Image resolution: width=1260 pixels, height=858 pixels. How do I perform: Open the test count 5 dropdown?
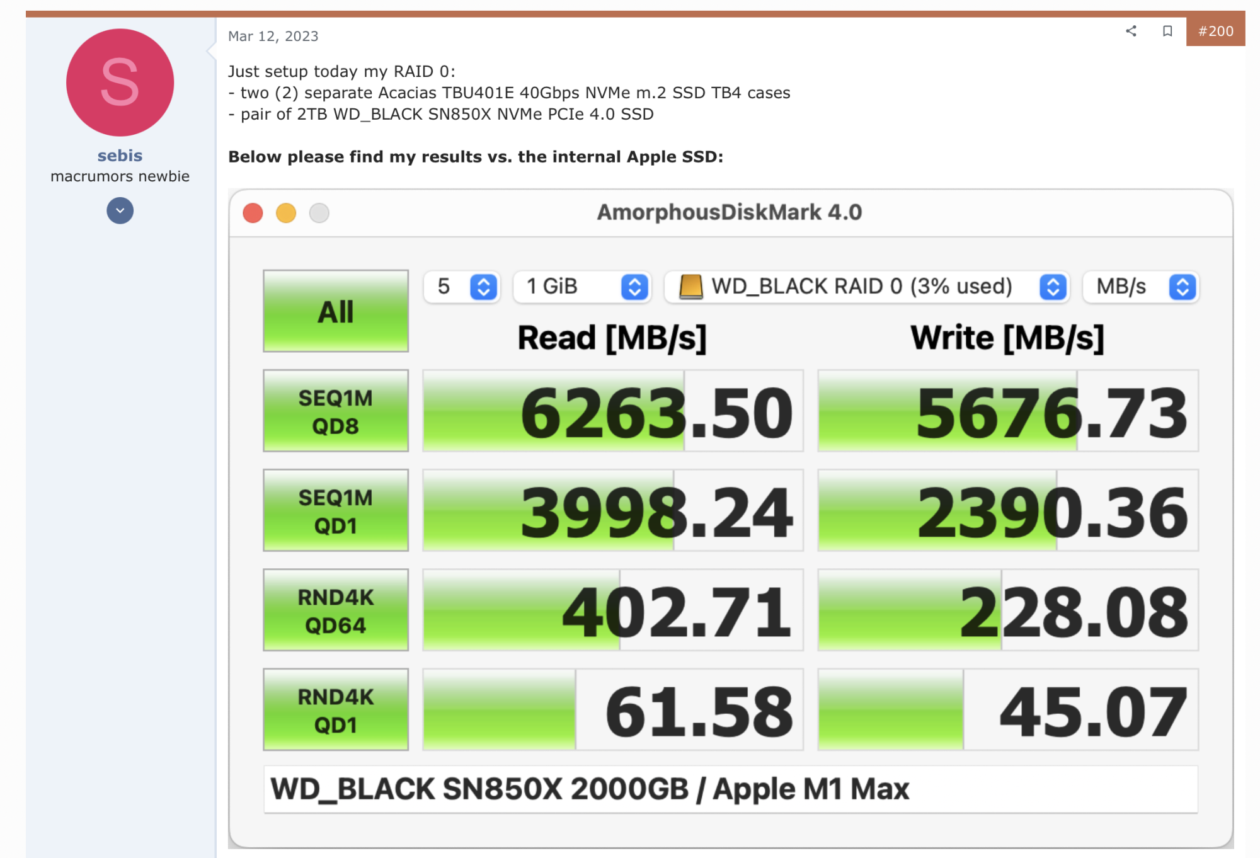click(462, 287)
